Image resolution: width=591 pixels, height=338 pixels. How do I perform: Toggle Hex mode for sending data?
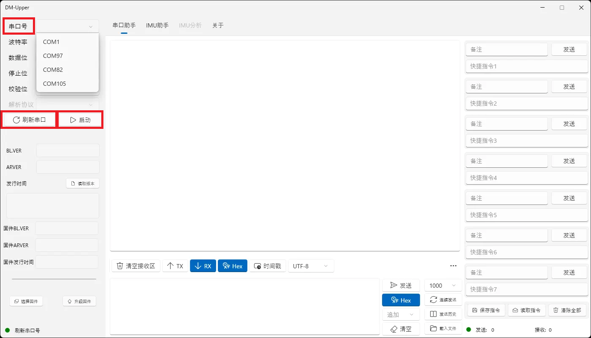(401, 300)
